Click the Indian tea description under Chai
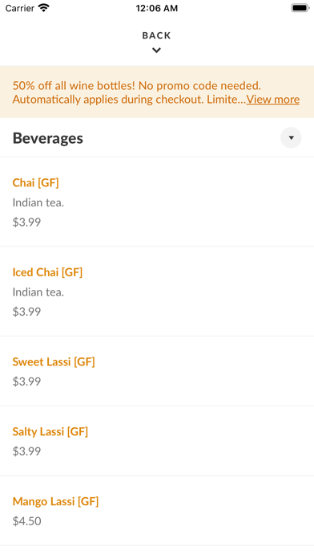Image resolution: width=314 pixels, height=559 pixels. pyautogui.click(x=38, y=202)
